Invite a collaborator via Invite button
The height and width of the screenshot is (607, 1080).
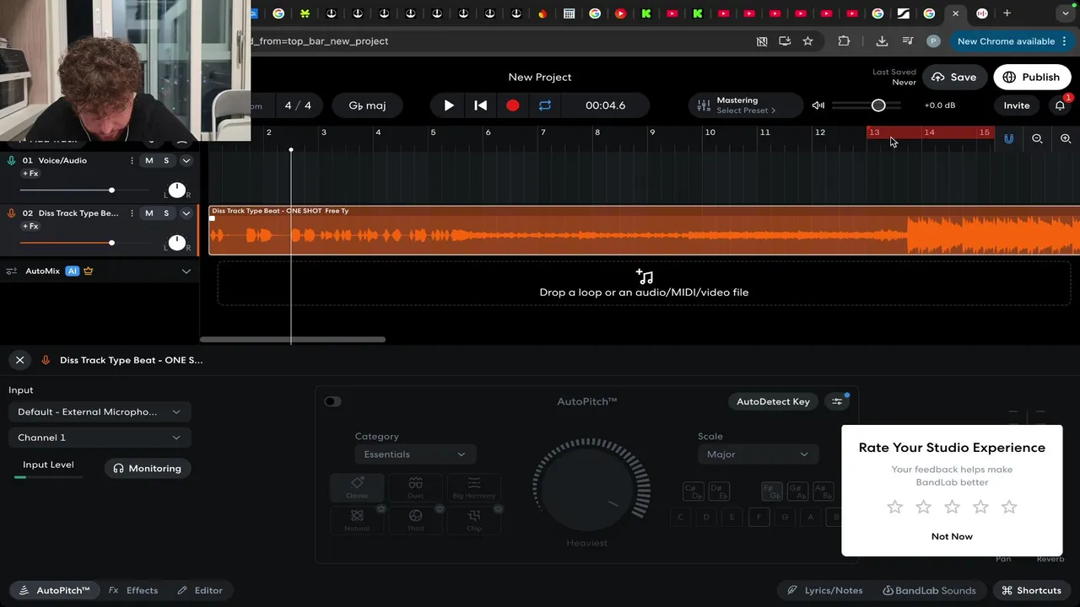1017,105
